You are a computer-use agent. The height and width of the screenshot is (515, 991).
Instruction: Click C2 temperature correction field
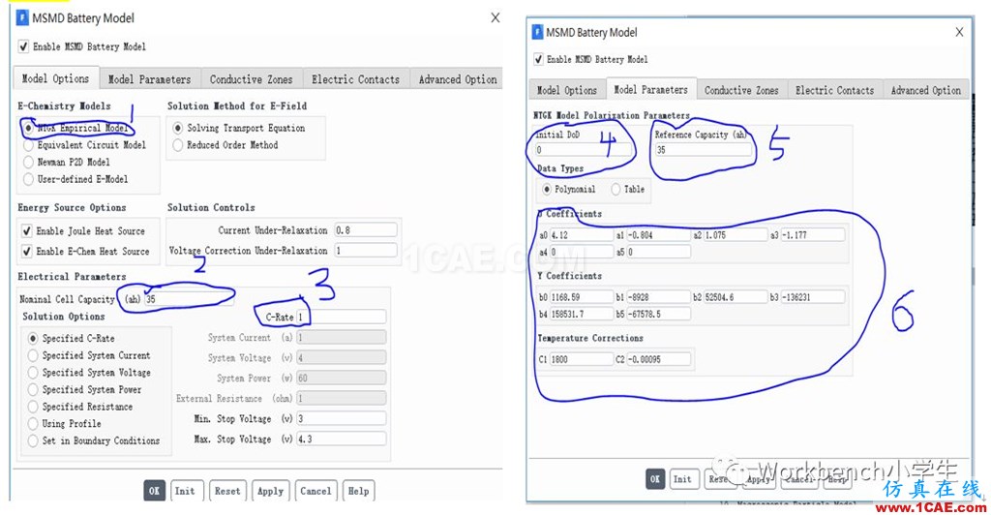[658, 359]
